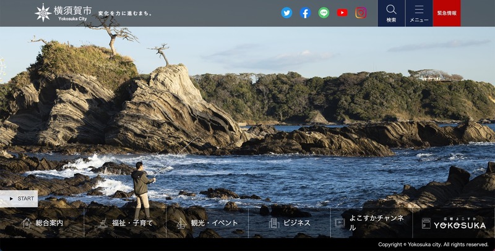Open the hamburger メニュー menu
The width and height of the screenshot is (495, 251).
point(419,13)
